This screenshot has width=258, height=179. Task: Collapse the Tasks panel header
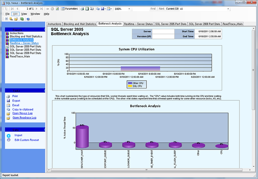click(x=44, y=90)
